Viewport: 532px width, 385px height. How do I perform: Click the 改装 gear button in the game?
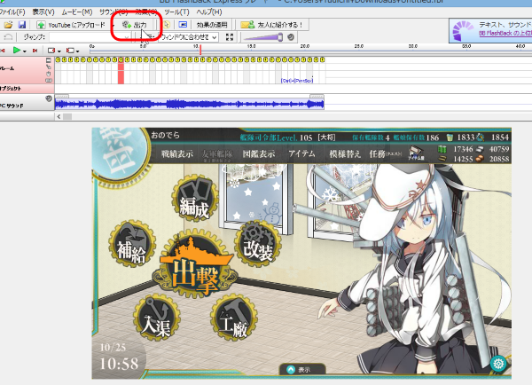pos(257,243)
